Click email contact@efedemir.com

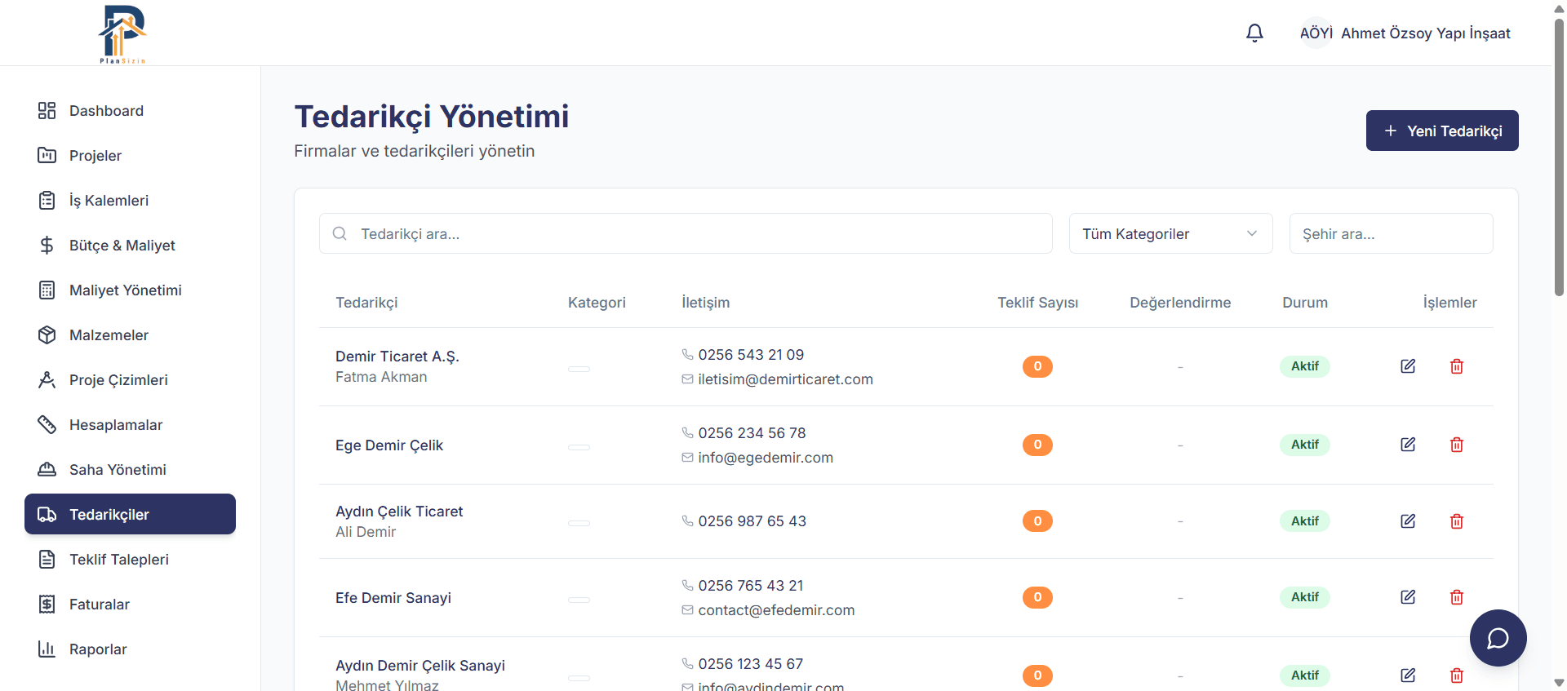coord(776,610)
